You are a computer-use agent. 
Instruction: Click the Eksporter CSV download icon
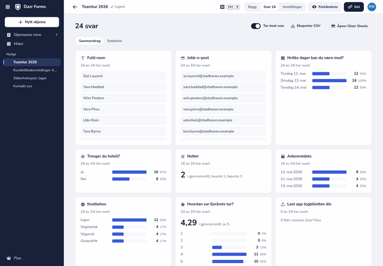tap(293, 26)
